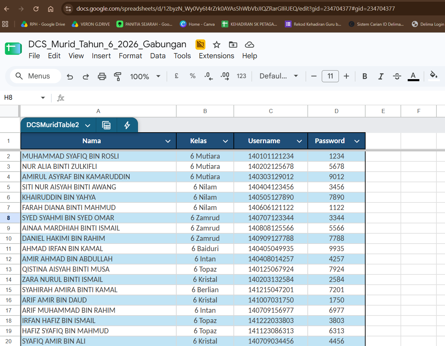The width and height of the screenshot is (445, 346).
Task: Decrease decimal places
Action: tap(208, 76)
